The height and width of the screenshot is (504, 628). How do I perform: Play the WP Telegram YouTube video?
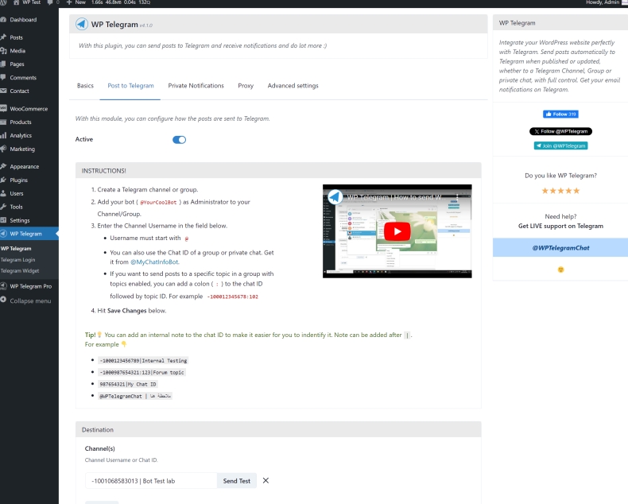pyautogui.click(x=397, y=231)
